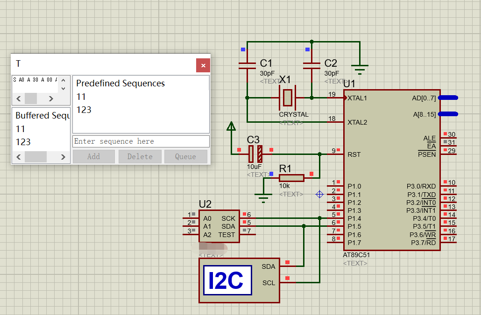The width and height of the screenshot is (481, 315).
Task: Select the power terminal arrow left of C3
Action: (x=231, y=126)
